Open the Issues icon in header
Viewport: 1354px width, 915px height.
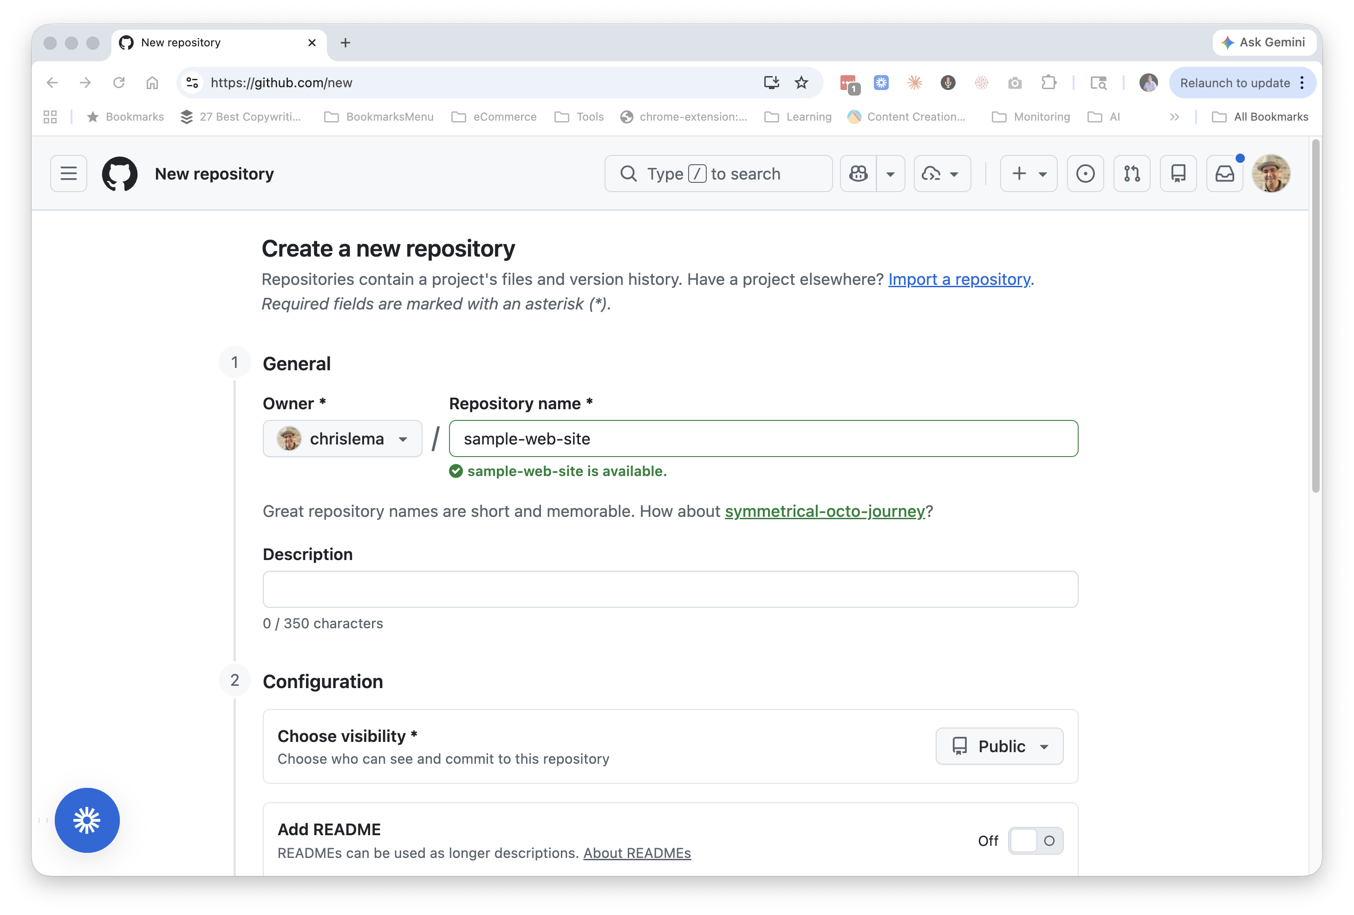click(x=1085, y=174)
